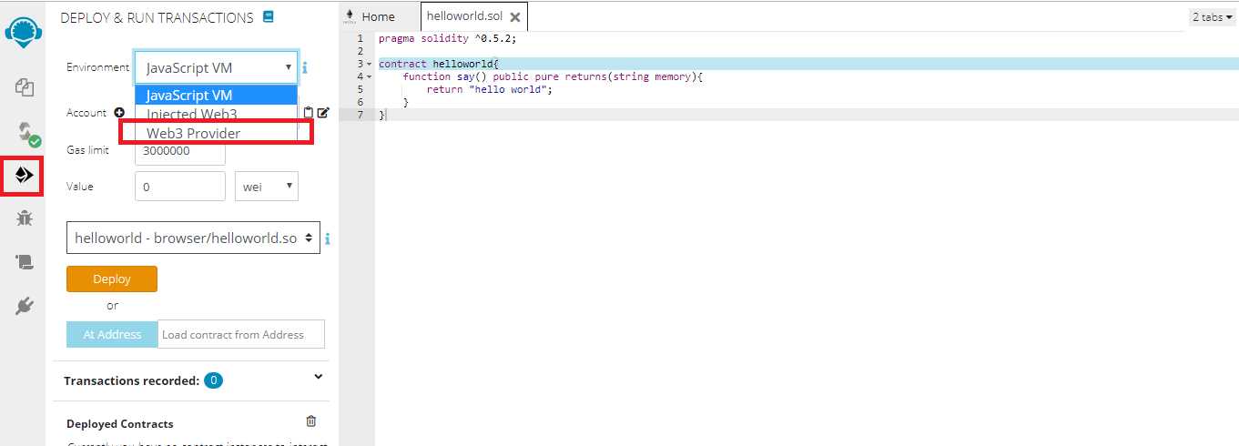Open the 2 tabs dropdown

point(1212,16)
